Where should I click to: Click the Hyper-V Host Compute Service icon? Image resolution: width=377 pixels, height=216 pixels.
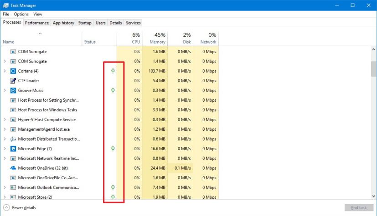tap(13, 120)
